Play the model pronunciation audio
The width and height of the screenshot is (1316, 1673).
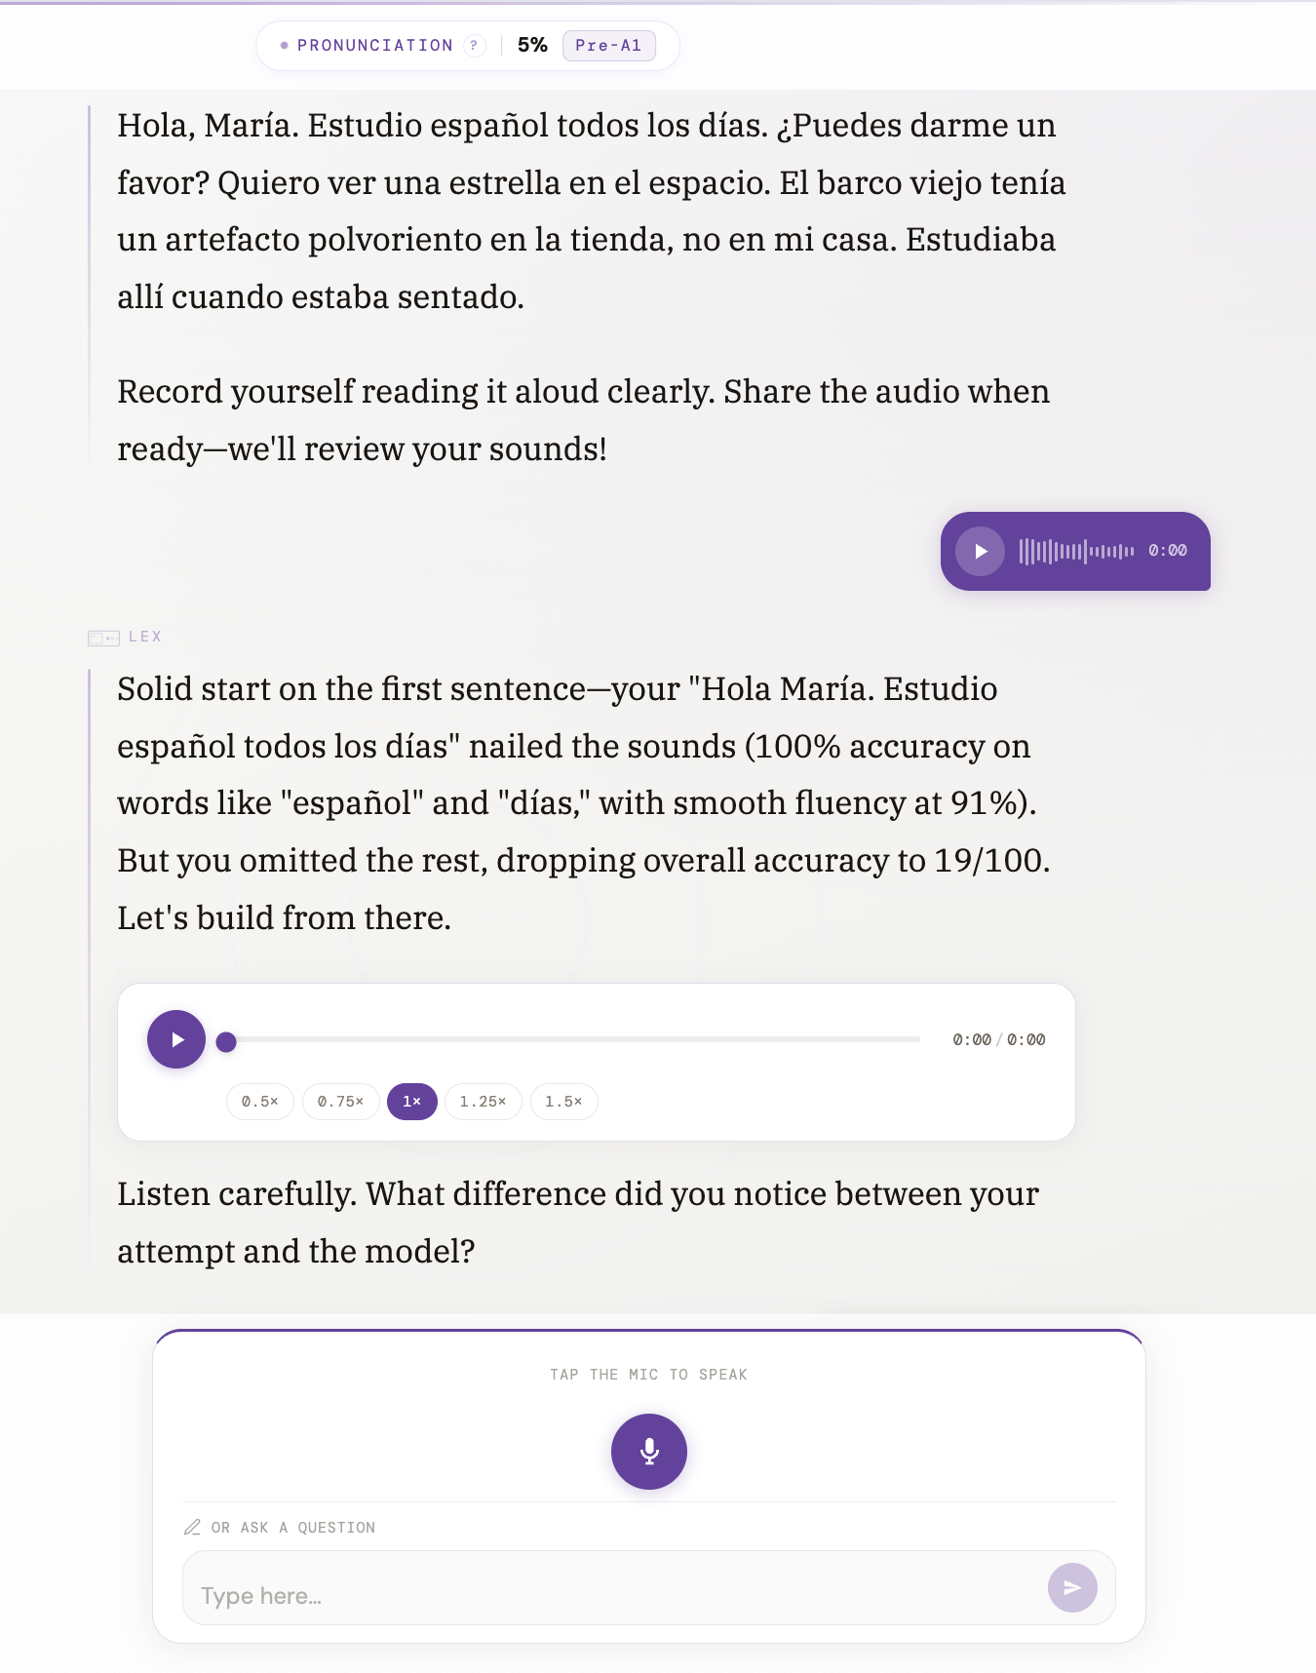pyautogui.click(x=176, y=1039)
